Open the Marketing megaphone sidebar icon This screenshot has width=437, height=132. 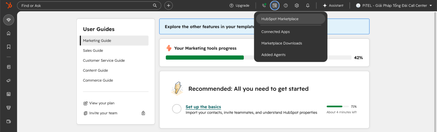pyautogui.click(x=9, y=80)
